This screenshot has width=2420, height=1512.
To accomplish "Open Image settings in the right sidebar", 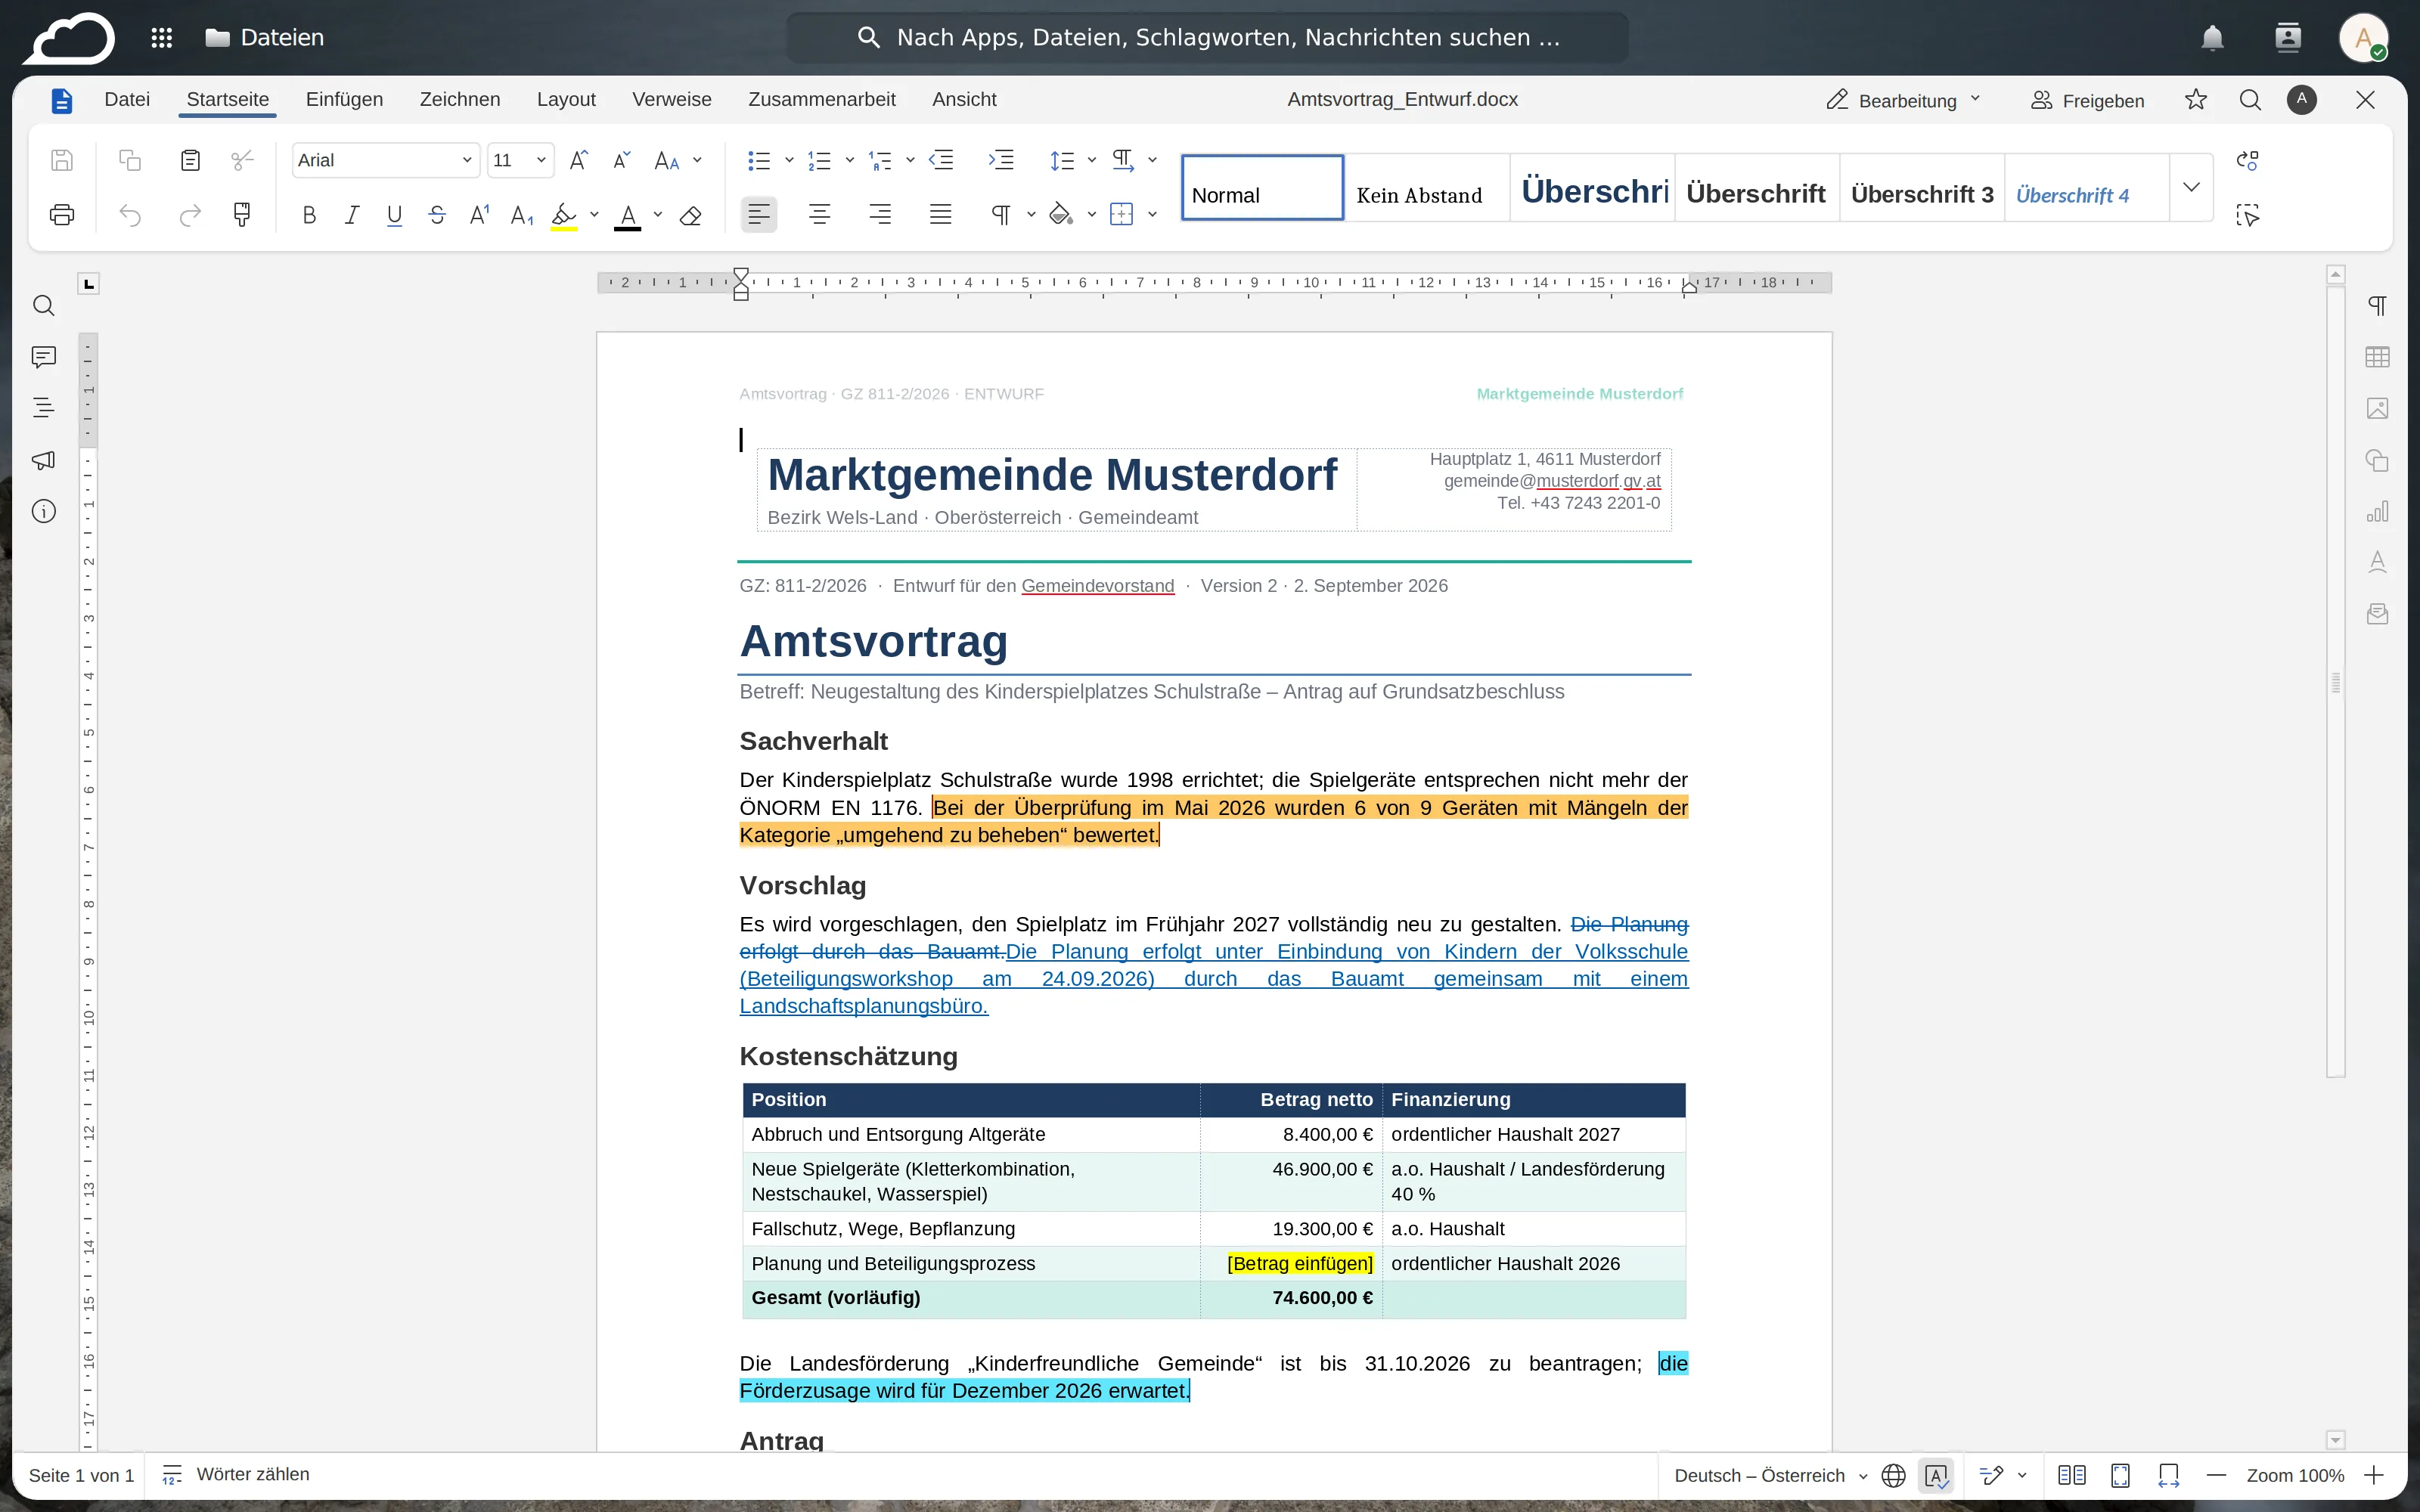I will click(2377, 408).
